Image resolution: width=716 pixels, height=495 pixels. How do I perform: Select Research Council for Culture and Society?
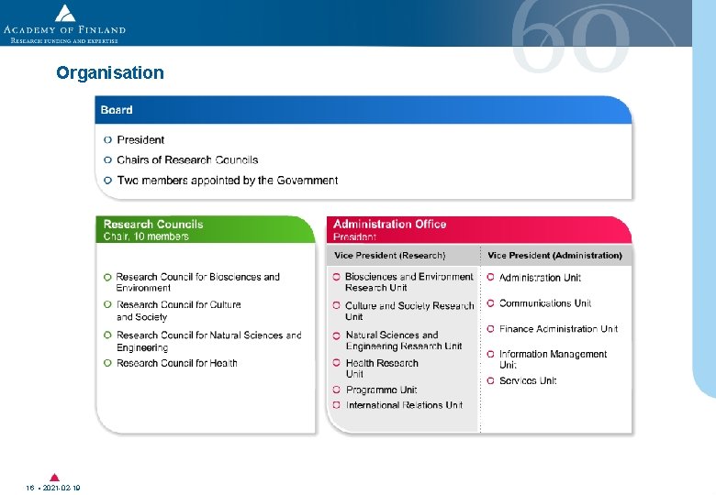click(x=179, y=311)
